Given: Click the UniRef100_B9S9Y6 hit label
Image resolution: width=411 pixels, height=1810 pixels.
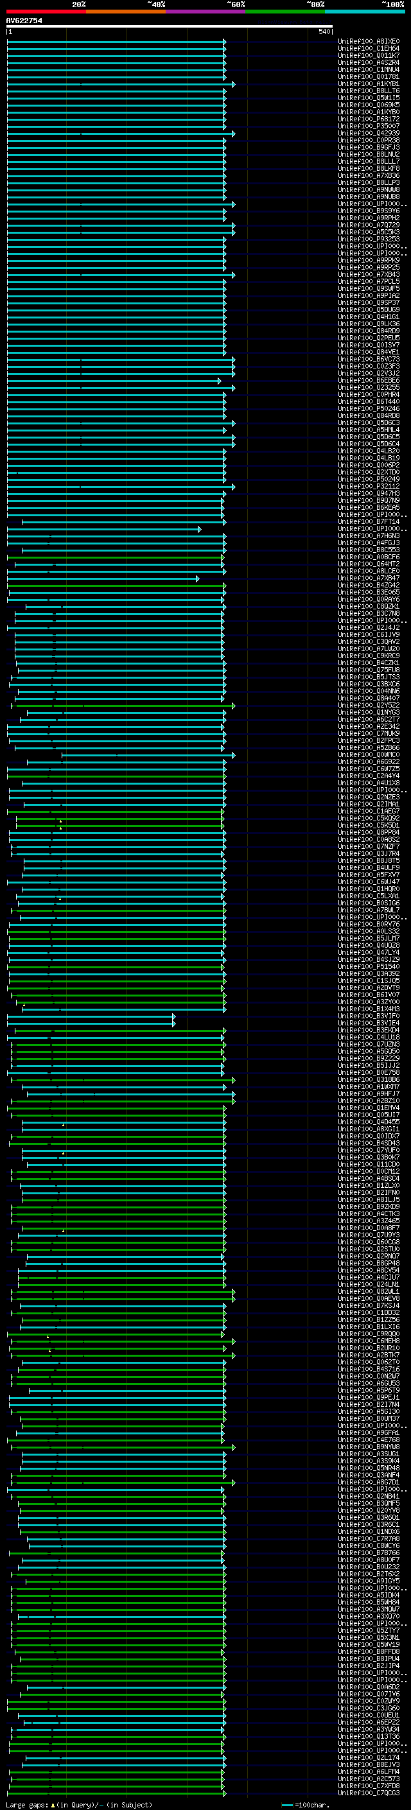Looking at the screenshot, I should coord(369,211).
